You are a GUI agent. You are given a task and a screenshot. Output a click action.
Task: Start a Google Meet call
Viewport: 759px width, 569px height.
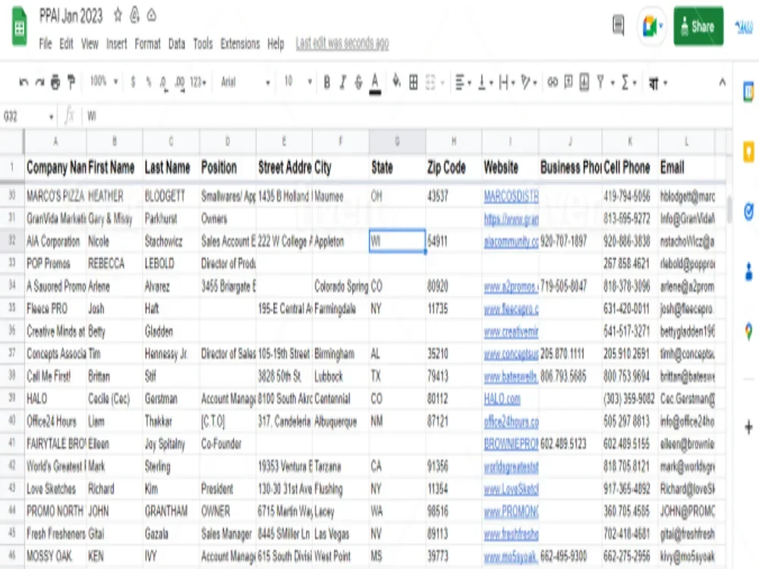(x=651, y=26)
